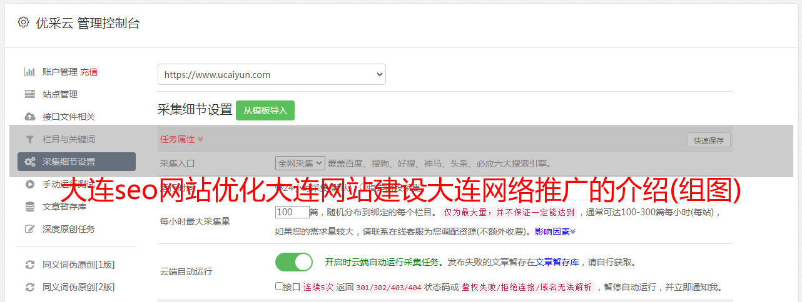This screenshot has width=802, height=302.
Task: Toggle the 云端自动运行 switch
Action: click(x=294, y=262)
